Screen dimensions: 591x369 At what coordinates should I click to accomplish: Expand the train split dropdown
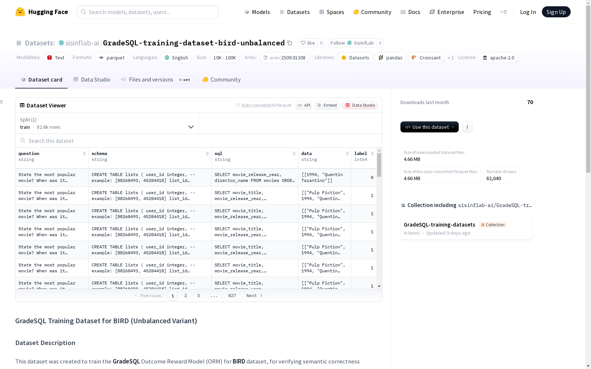(107, 123)
